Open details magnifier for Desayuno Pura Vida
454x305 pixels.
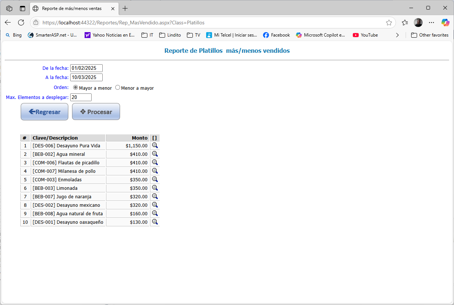point(155,145)
